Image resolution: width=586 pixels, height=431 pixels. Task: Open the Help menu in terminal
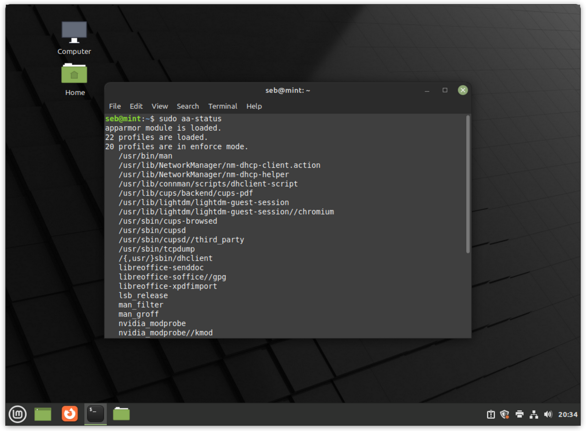[254, 106]
